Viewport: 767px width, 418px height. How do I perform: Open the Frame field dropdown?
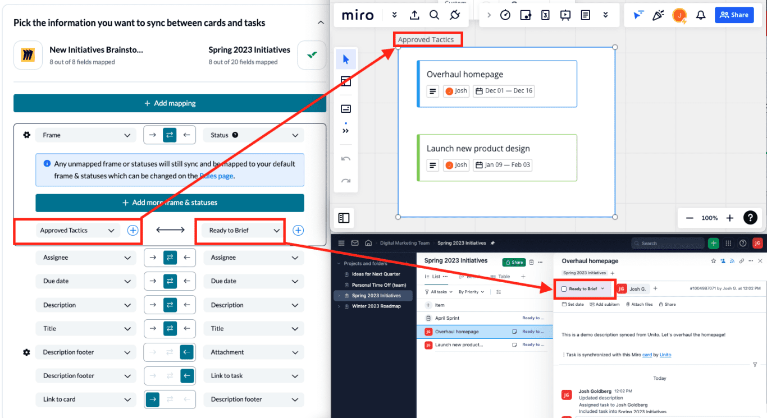tap(85, 135)
